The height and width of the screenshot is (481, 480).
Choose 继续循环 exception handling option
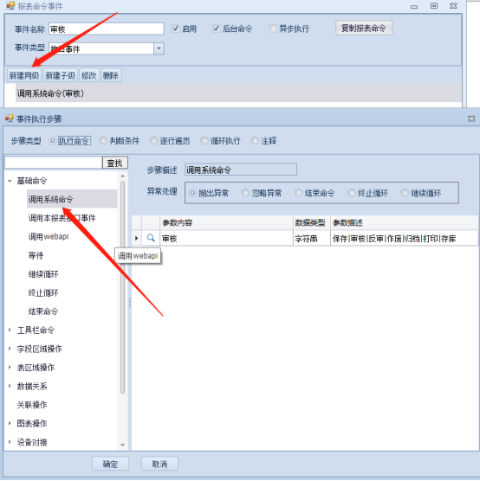coord(405,193)
